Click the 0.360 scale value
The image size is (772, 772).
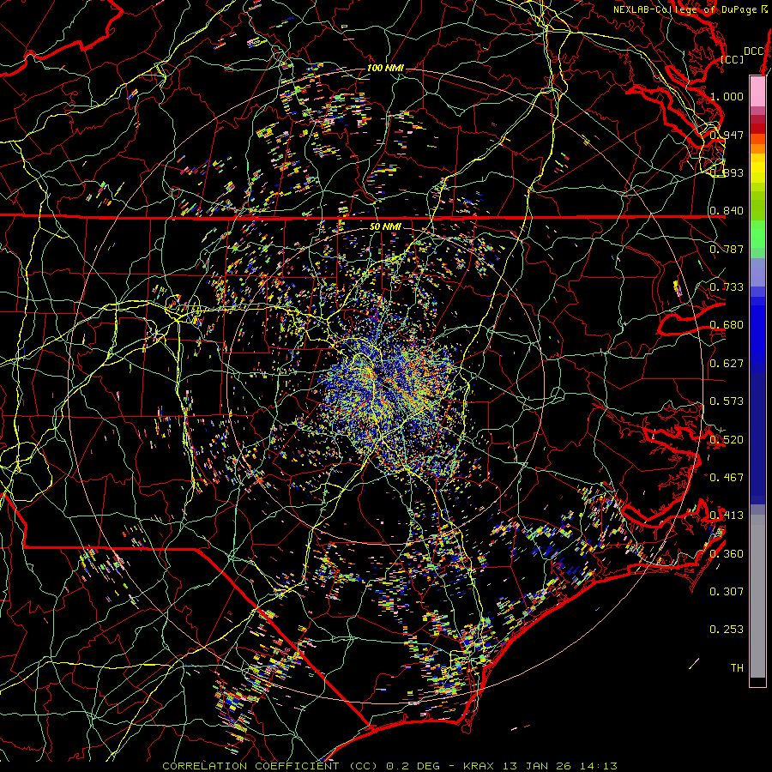pos(727,554)
